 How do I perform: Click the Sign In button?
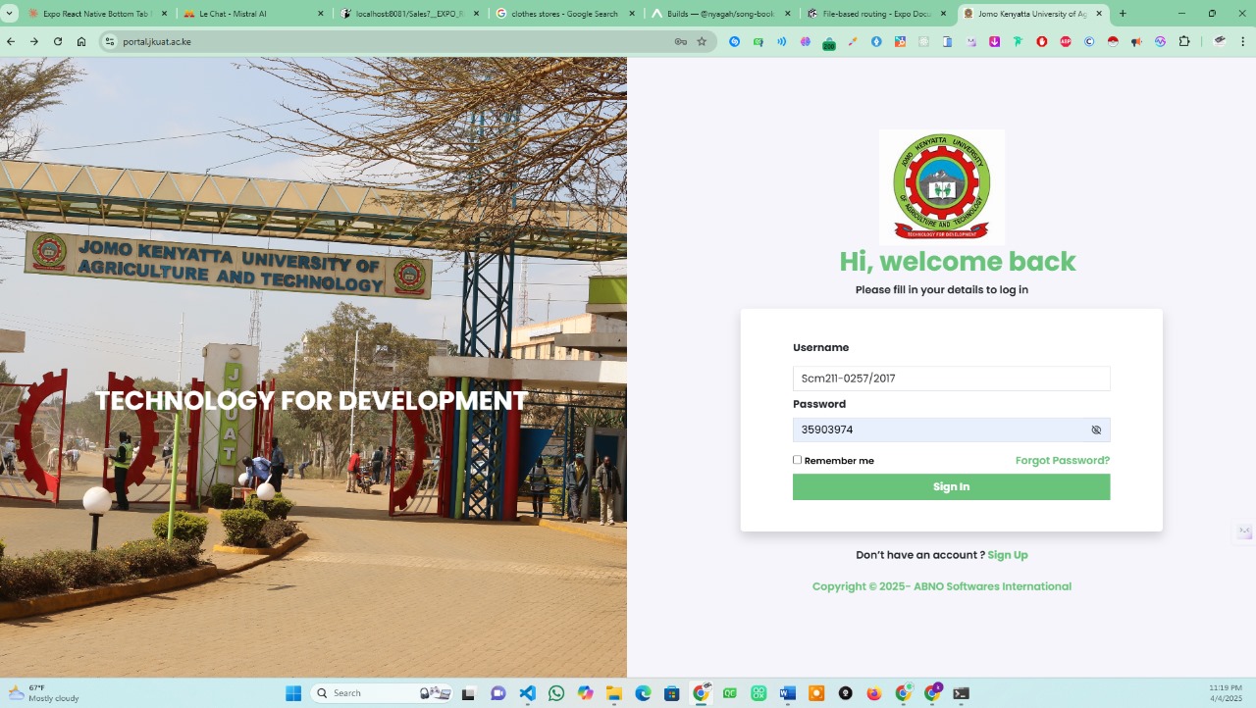[x=951, y=487]
